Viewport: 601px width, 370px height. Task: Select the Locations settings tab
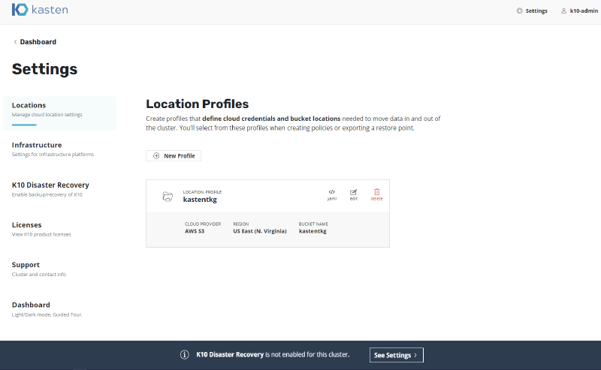[x=59, y=113]
